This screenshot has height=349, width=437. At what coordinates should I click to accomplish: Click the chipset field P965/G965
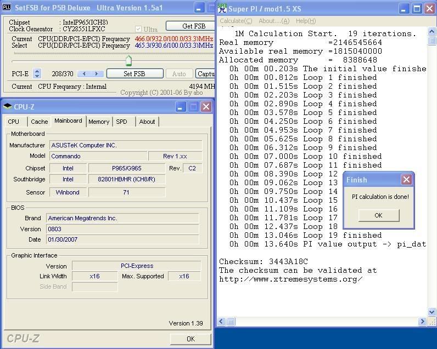point(127,168)
